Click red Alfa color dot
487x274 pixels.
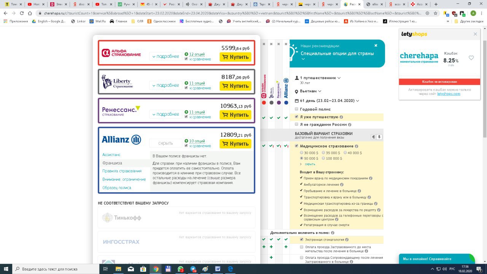[x=264, y=103]
